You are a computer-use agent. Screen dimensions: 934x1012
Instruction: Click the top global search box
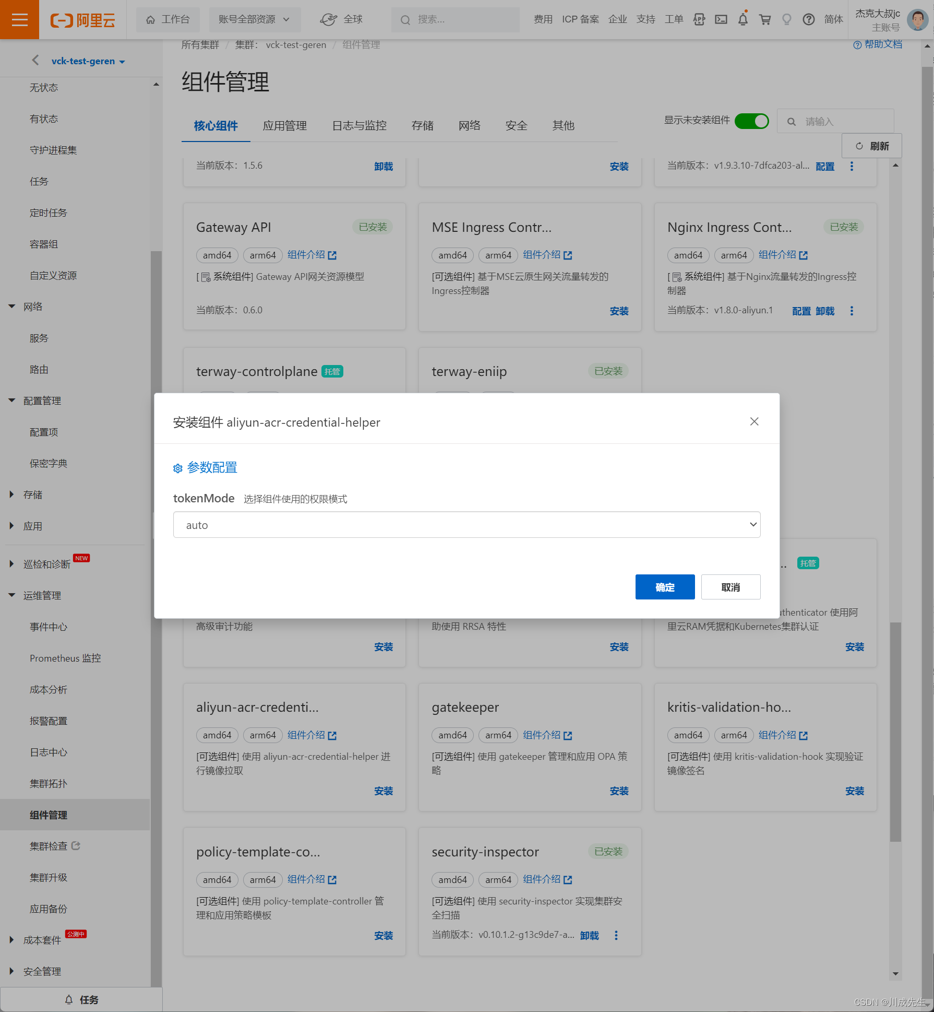[x=455, y=20]
